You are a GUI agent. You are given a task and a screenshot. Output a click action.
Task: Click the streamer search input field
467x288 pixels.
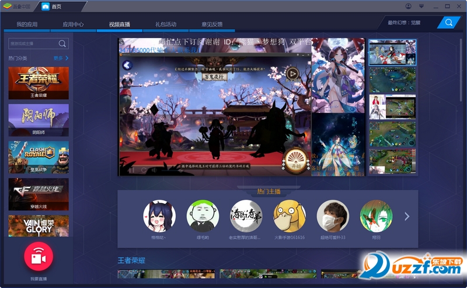[x=32, y=44]
